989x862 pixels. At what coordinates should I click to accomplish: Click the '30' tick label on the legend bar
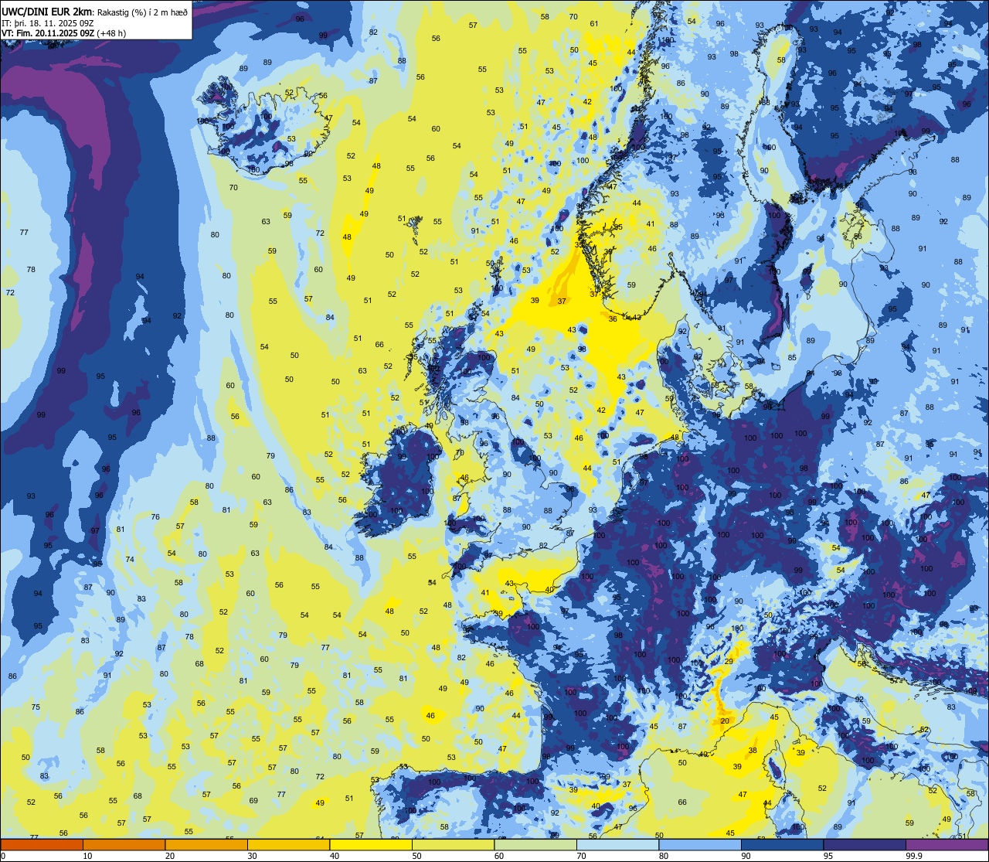coord(253,856)
